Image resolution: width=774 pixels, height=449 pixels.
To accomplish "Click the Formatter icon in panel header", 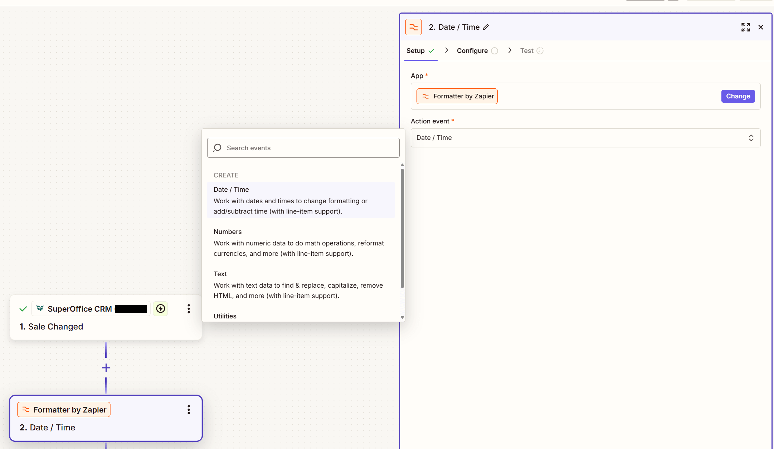I will pos(413,27).
